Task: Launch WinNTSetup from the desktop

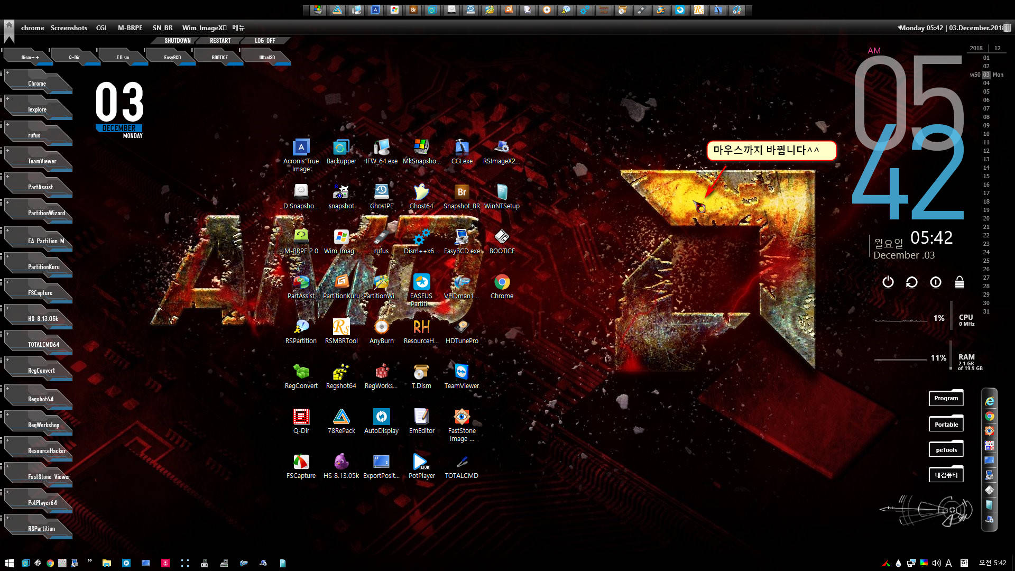Action: click(502, 197)
